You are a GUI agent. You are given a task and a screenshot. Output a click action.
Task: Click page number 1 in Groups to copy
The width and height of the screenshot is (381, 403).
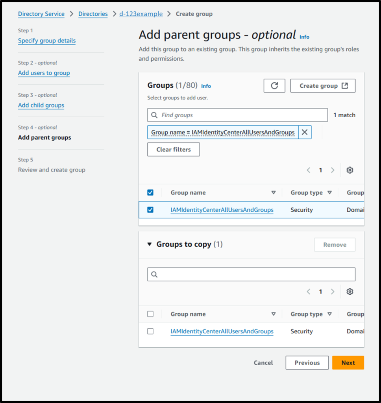[x=321, y=292]
